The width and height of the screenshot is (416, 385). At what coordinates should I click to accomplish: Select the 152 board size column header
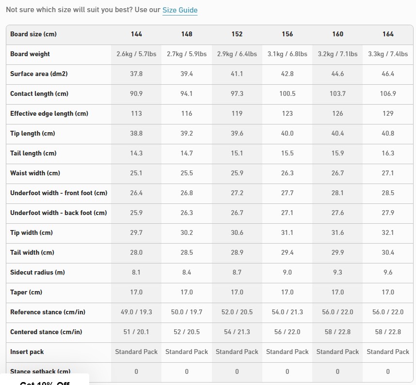pos(237,34)
